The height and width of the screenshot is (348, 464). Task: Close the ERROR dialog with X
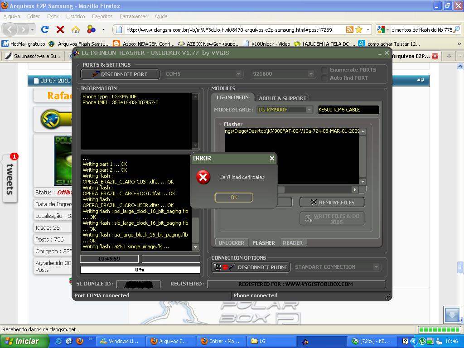[x=272, y=159]
